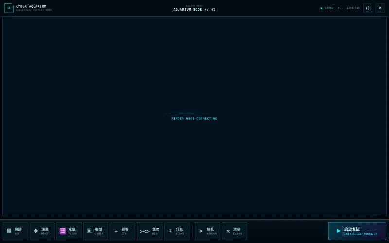Screen dimensions: 389x243
Task: Click the AQUARIUM NODE // 01 heading
Action: click(194, 9)
